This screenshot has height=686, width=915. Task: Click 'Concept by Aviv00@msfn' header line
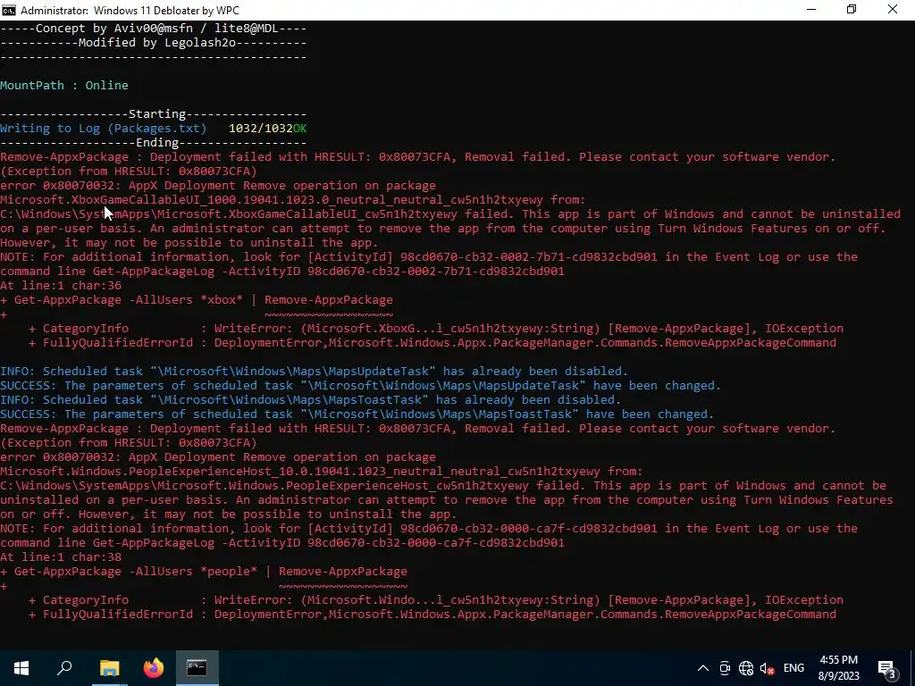[154, 29]
